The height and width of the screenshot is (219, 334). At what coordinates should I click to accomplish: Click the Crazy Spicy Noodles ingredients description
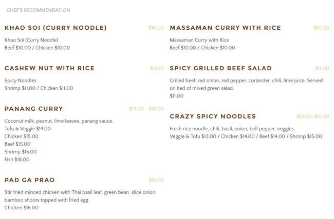point(232,129)
